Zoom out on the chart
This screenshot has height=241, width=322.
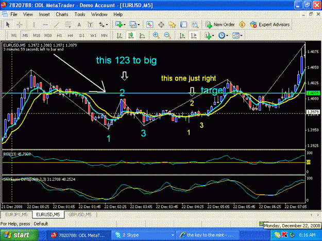pyautogui.click(x=167, y=35)
